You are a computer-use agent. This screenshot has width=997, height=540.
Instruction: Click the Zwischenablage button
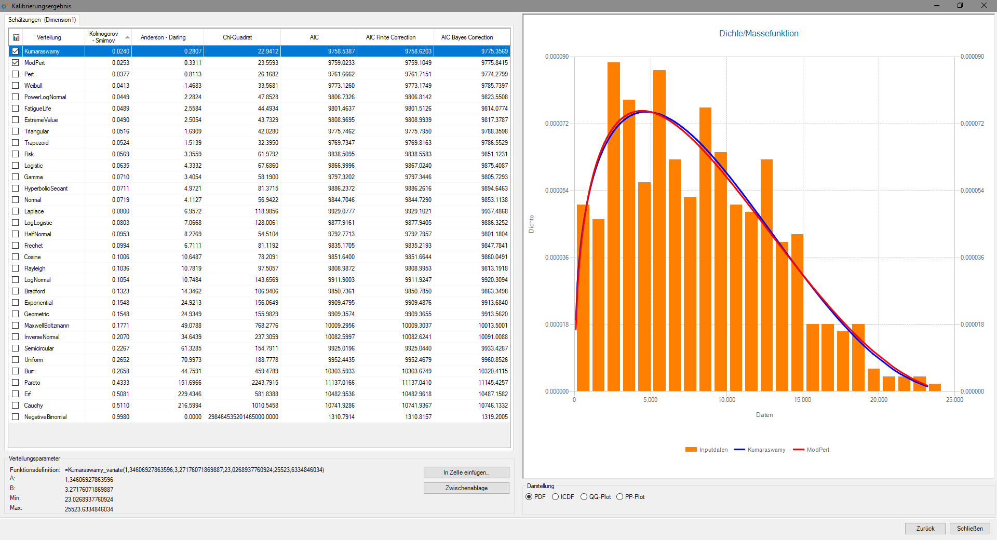point(466,488)
